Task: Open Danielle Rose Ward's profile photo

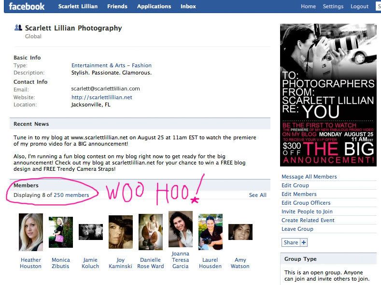Action: pyautogui.click(x=150, y=232)
